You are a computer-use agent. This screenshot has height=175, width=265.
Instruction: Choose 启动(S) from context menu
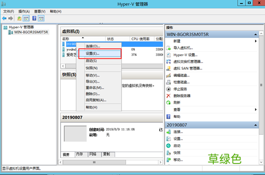99,61
